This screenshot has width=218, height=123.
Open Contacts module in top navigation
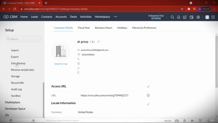pyautogui.click(x=47, y=17)
